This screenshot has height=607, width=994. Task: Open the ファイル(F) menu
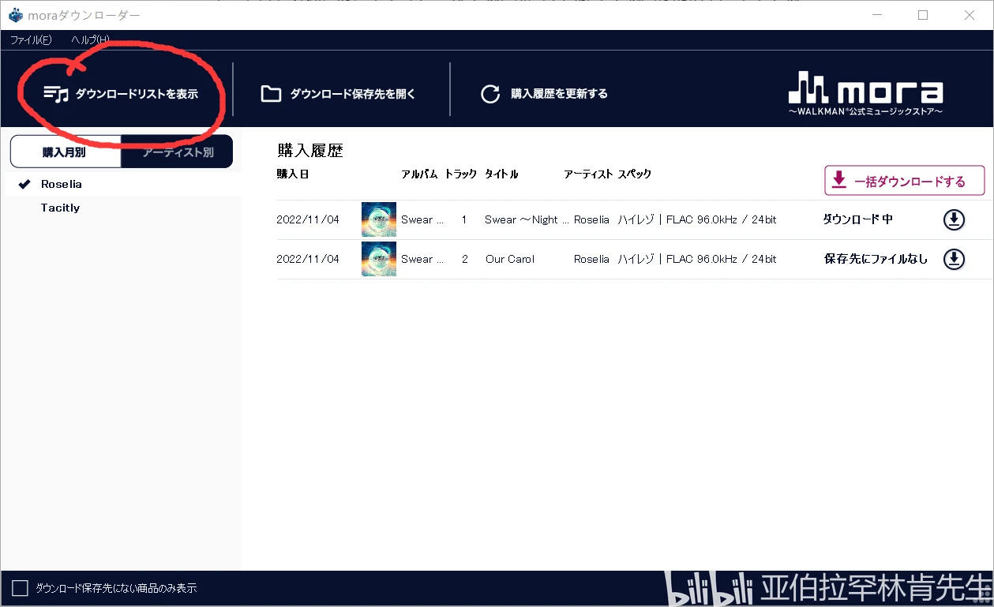pyautogui.click(x=31, y=39)
